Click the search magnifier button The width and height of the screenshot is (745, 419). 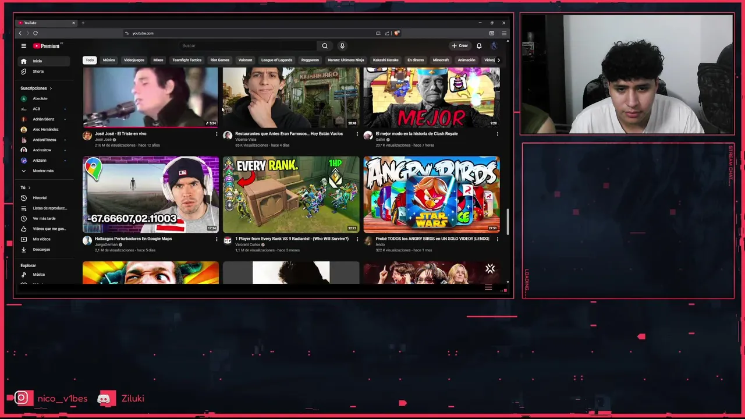point(325,45)
